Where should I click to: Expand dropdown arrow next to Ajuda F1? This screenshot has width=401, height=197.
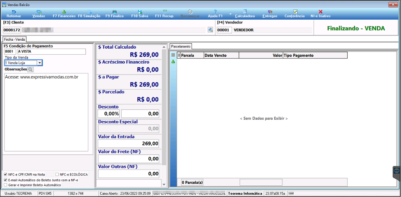click(x=230, y=14)
